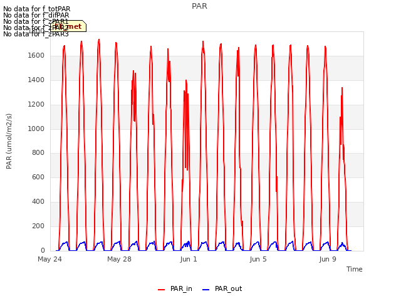This screenshot has height=301, width=401.
Task: Click the 0 y-axis tick label
Action: [43, 250]
